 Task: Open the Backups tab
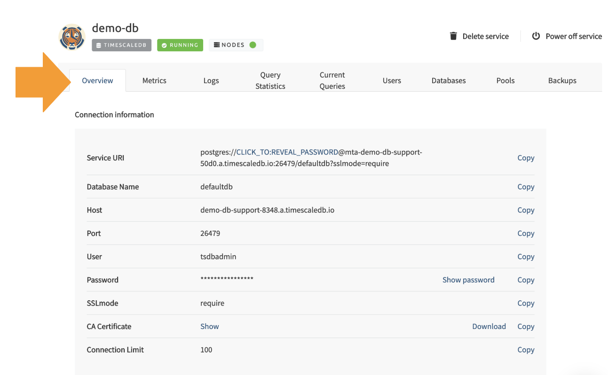point(562,80)
